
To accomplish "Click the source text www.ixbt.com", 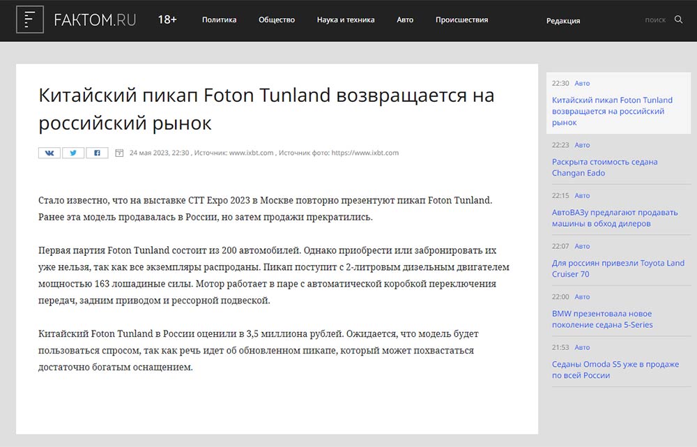I will [x=251, y=153].
